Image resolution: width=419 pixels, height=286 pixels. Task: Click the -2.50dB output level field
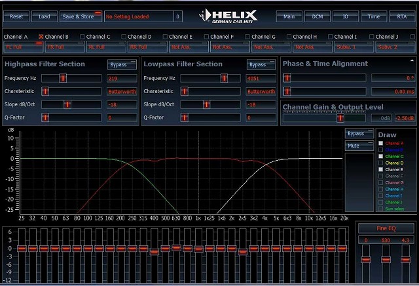[405, 118]
